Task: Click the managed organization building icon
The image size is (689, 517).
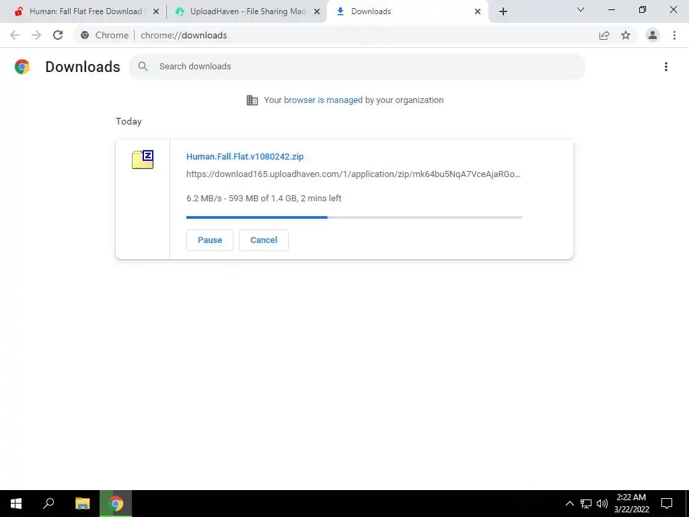Action: click(x=252, y=100)
